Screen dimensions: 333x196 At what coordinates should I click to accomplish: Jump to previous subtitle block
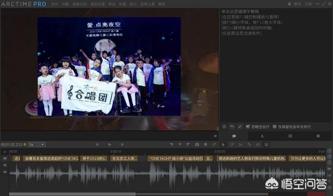click(97, 145)
